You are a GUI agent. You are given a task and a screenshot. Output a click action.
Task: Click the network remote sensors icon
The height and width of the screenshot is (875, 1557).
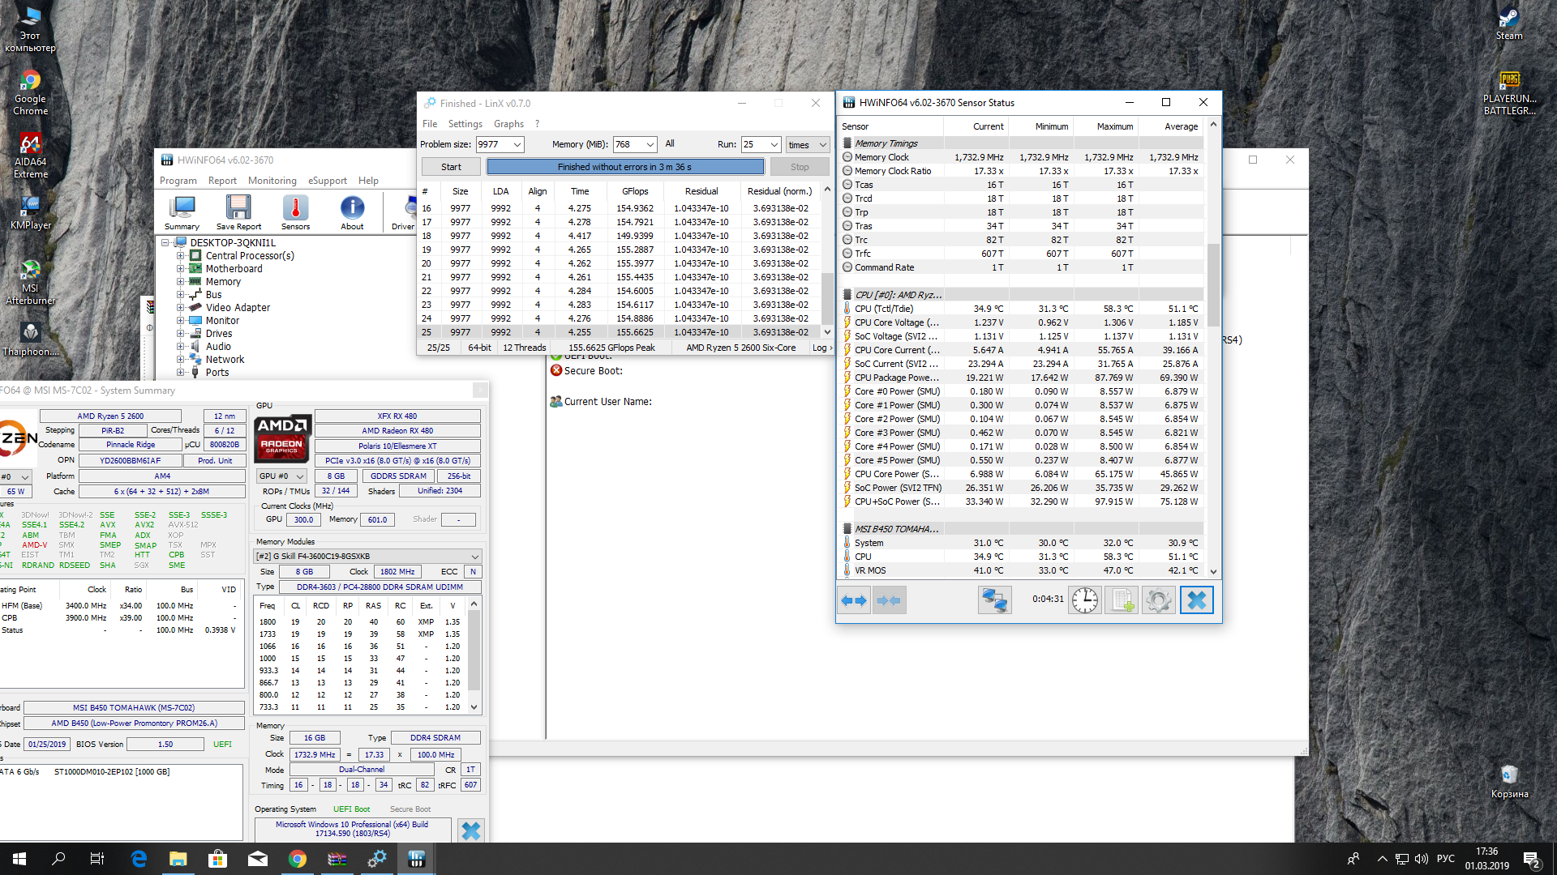(994, 600)
